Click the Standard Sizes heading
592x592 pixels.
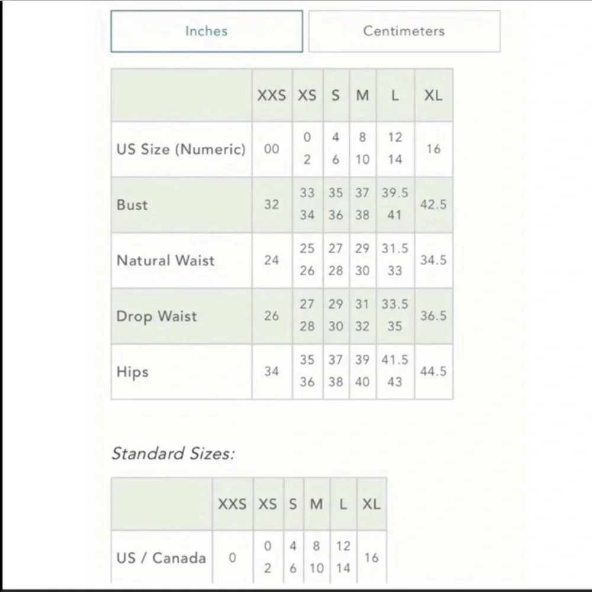(173, 453)
